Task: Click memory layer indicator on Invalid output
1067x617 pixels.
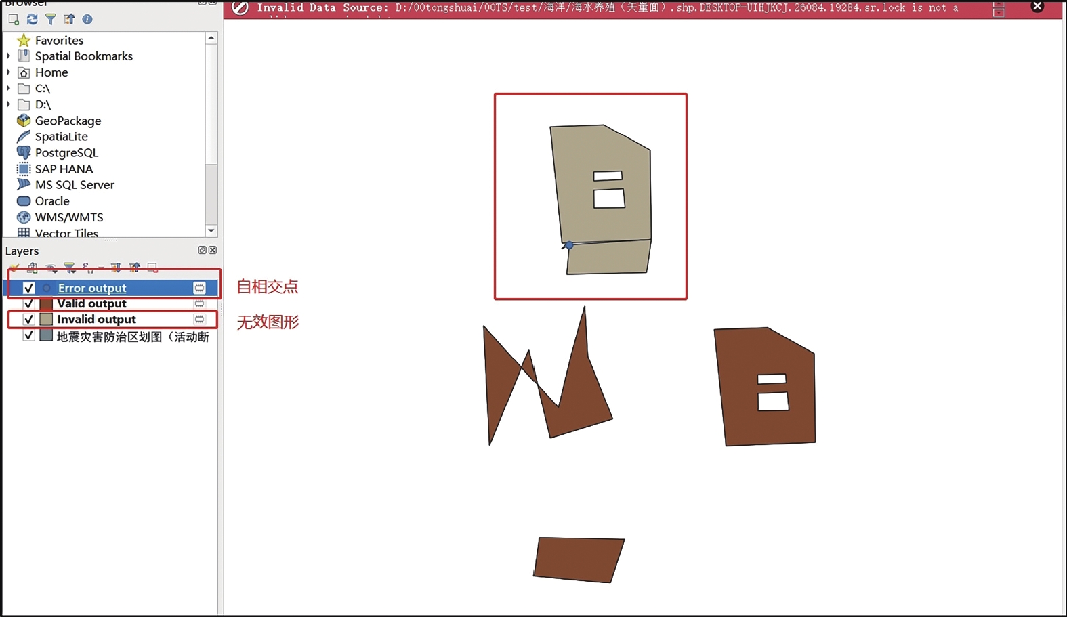Action: [x=199, y=319]
